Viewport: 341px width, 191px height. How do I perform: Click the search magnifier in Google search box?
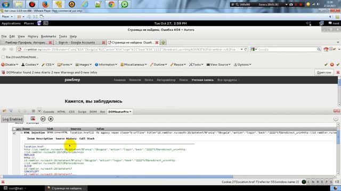[x=319, y=49]
